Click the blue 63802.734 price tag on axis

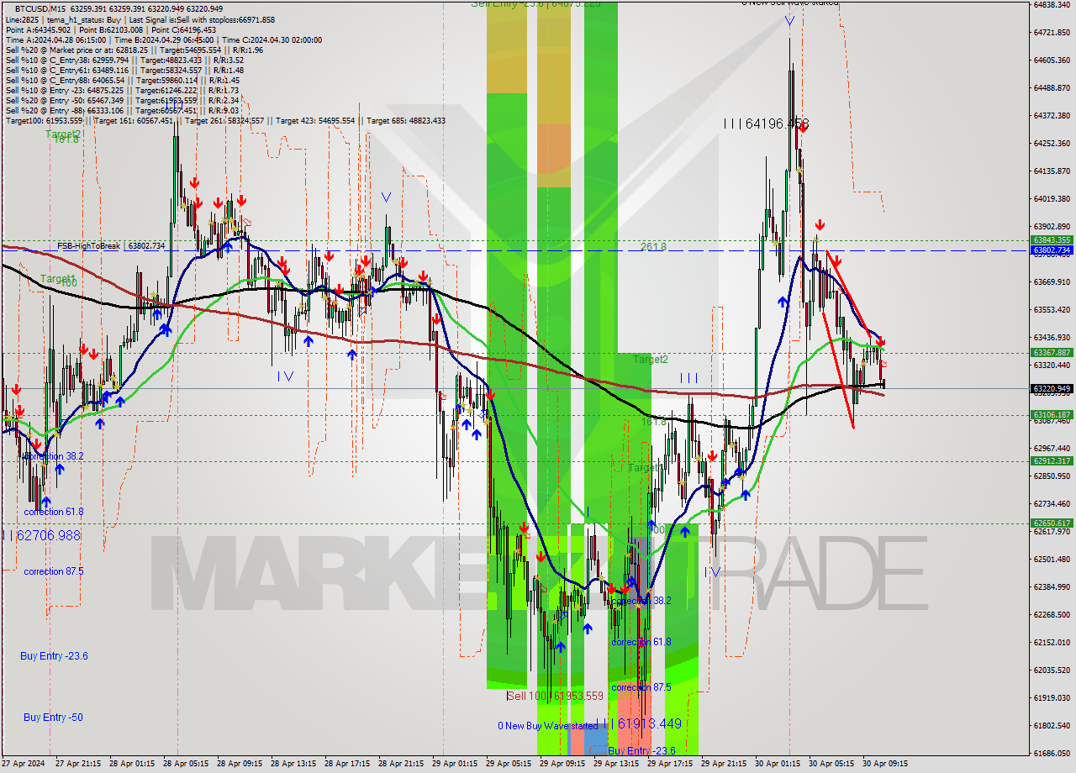click(1051, 250)
